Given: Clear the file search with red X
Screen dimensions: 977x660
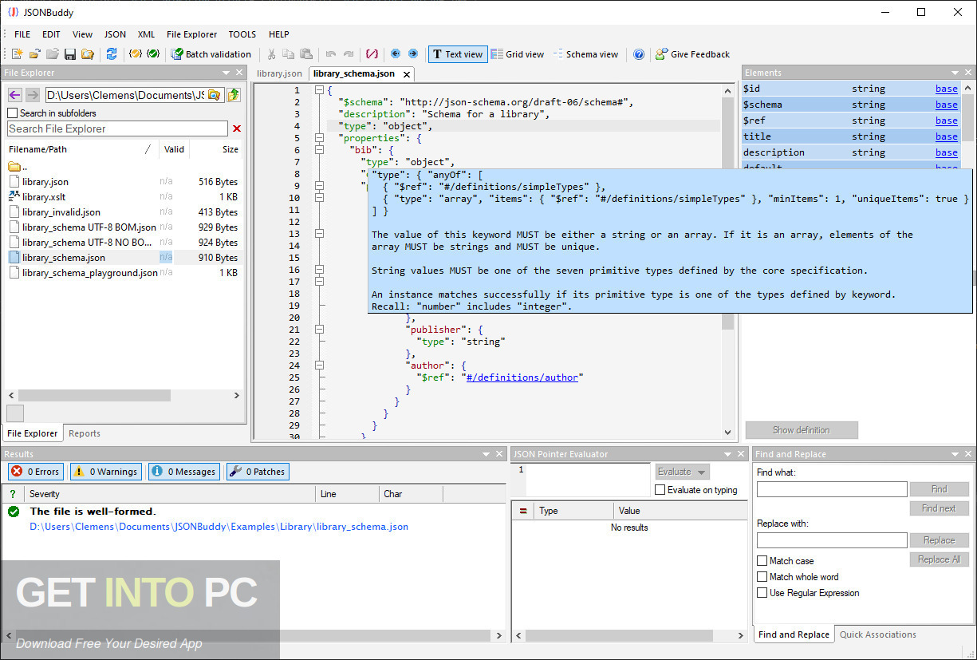Looking at the screenshot, I should [x=236, y=128].
